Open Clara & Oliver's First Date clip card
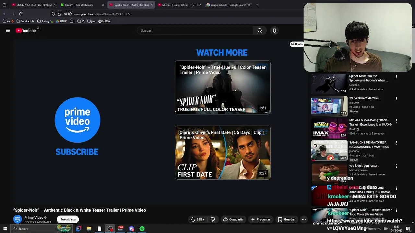Viewport: 415px width, 233px height. 223,152
